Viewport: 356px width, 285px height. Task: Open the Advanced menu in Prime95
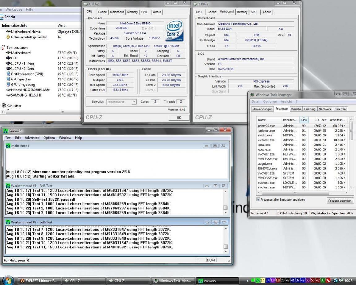pyautogui.click(x=32, y=138)
